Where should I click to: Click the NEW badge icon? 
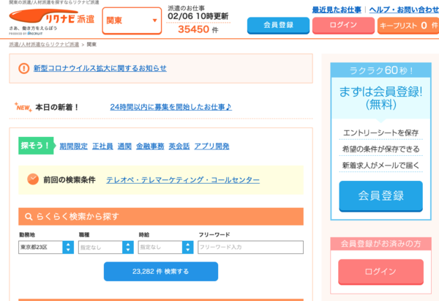click(x=23, y=107)
